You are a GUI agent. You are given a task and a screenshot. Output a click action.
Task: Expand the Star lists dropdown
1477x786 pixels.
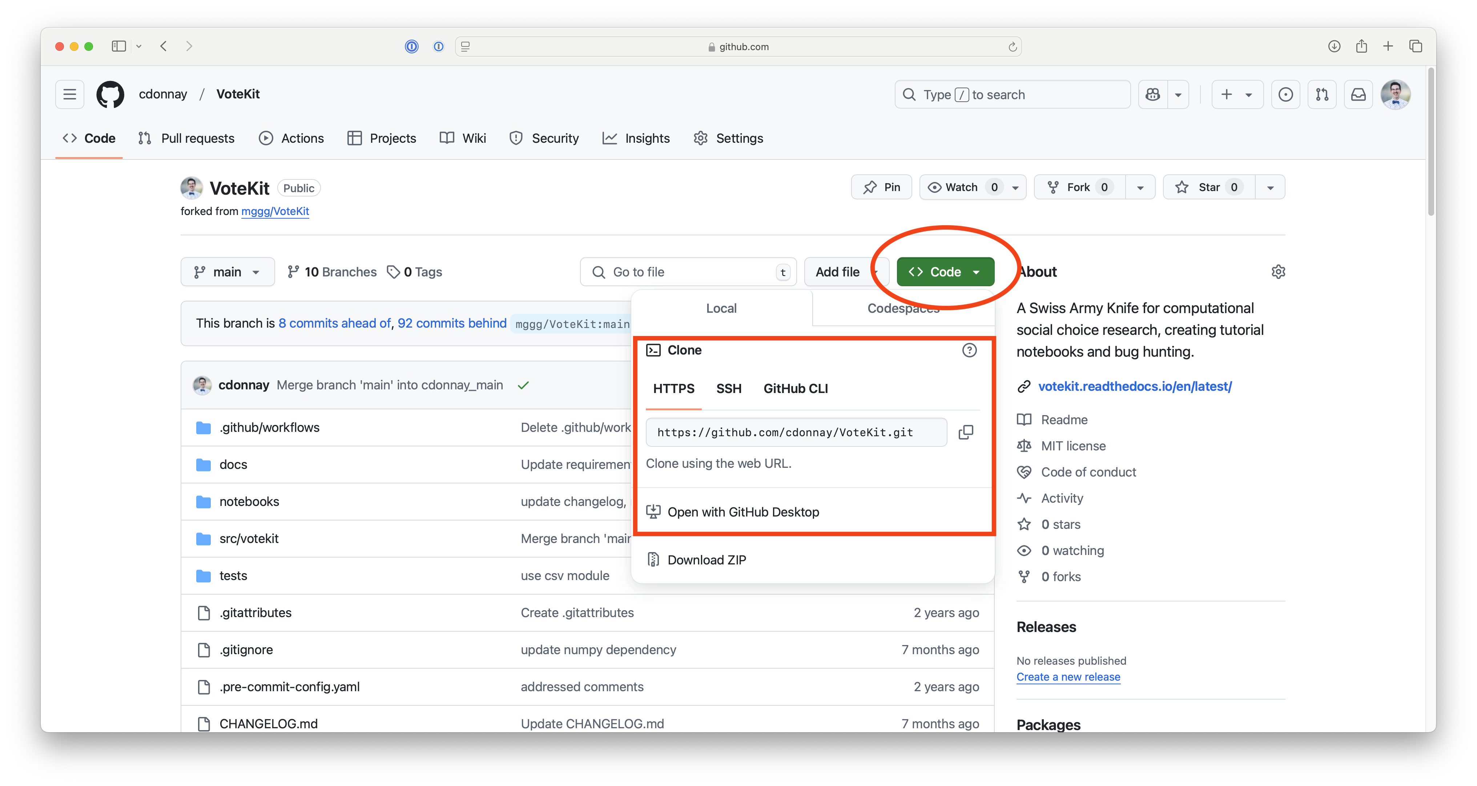1271,187
